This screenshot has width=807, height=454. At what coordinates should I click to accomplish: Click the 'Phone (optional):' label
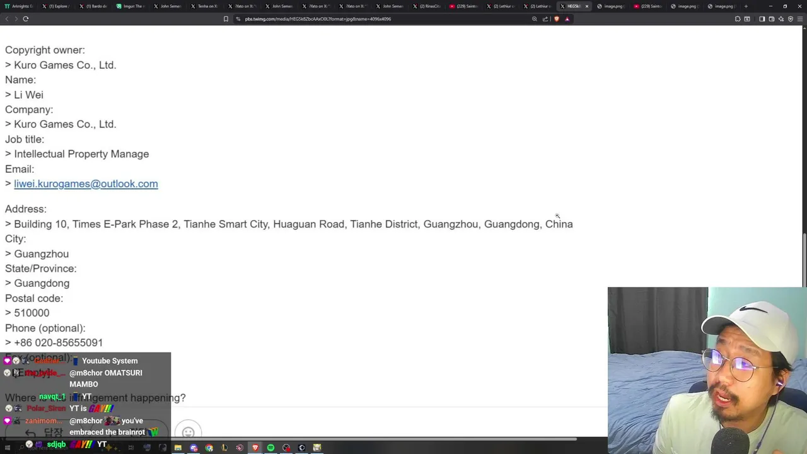point(45,328)
